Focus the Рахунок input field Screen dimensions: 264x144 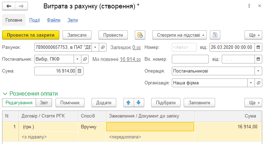click(x=63, y=47)
